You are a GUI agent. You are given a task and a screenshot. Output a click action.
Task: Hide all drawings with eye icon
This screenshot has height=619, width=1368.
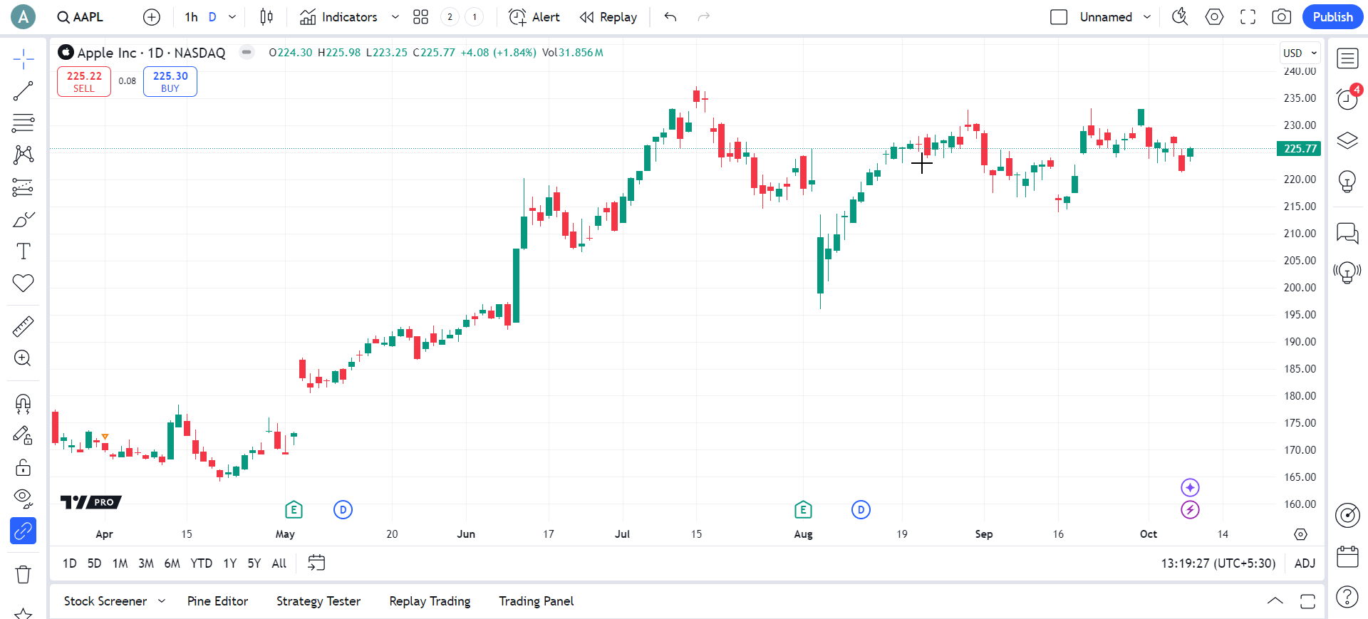tap(23, 498)
